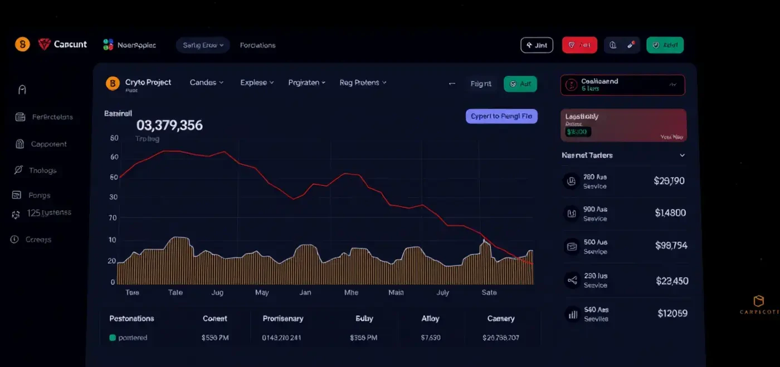
Task: Open the Sefig Erow dropdown pill
Action: [x=203, y=45]
